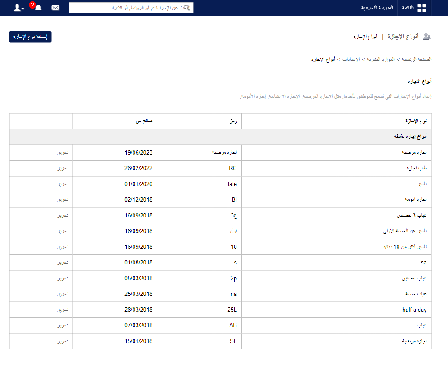Edit the RC leave type row
Image resolution: width=448 pixels, height=366 pixels.
click(63, 168)
